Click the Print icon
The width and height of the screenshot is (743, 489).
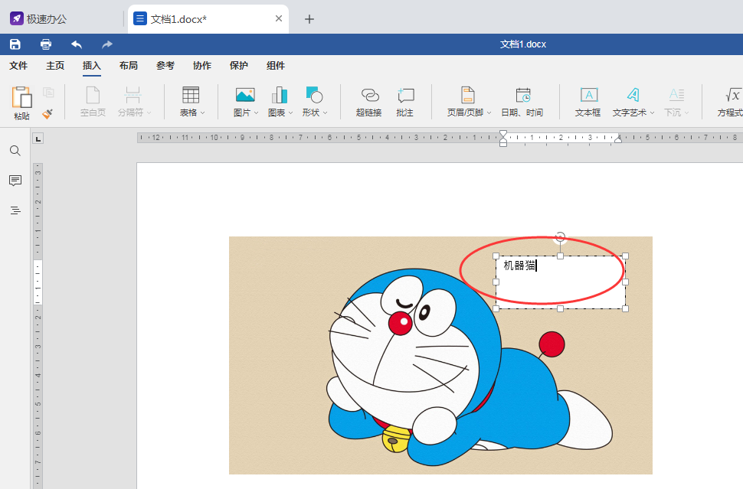point(45,44)
